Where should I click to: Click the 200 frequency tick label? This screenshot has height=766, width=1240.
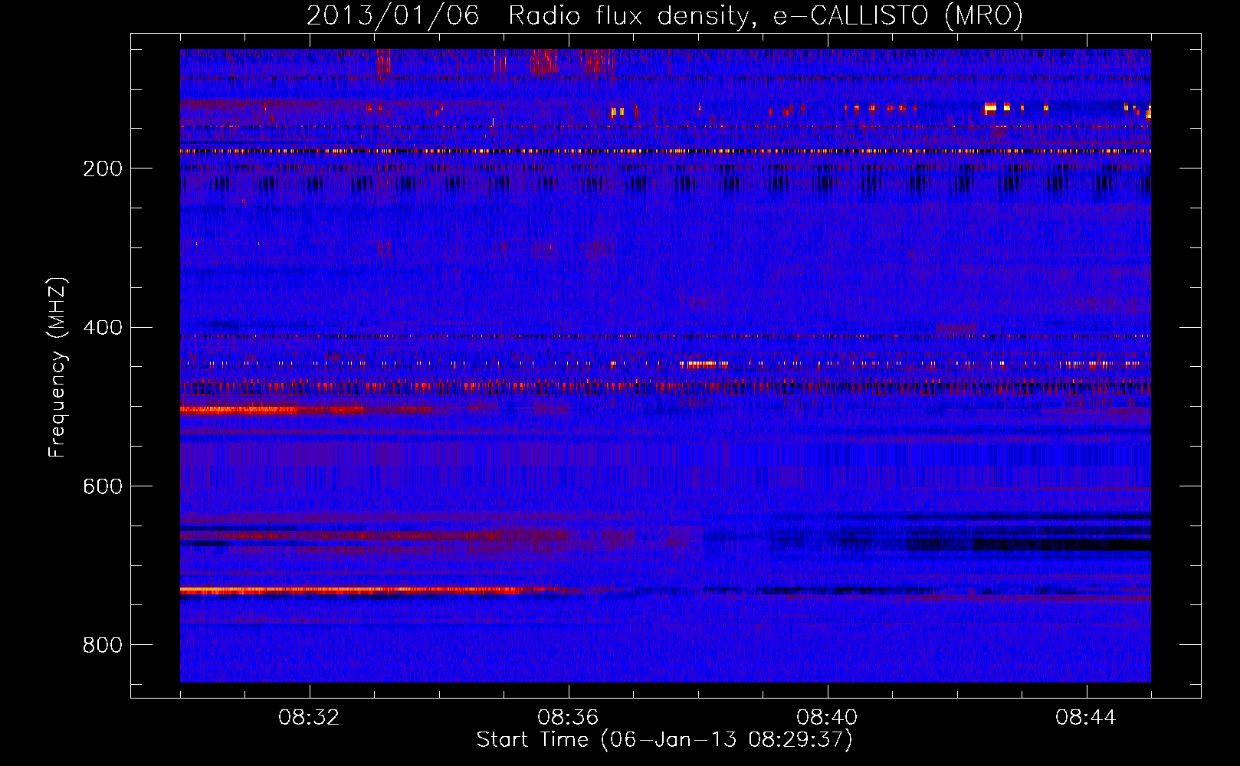coord(103,169)
